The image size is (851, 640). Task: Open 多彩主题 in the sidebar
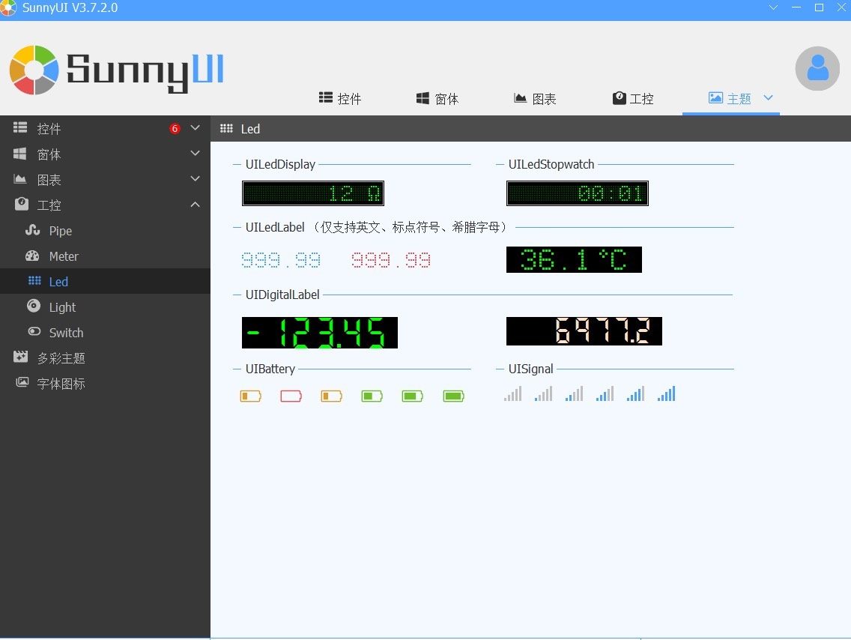coord(61,358)
